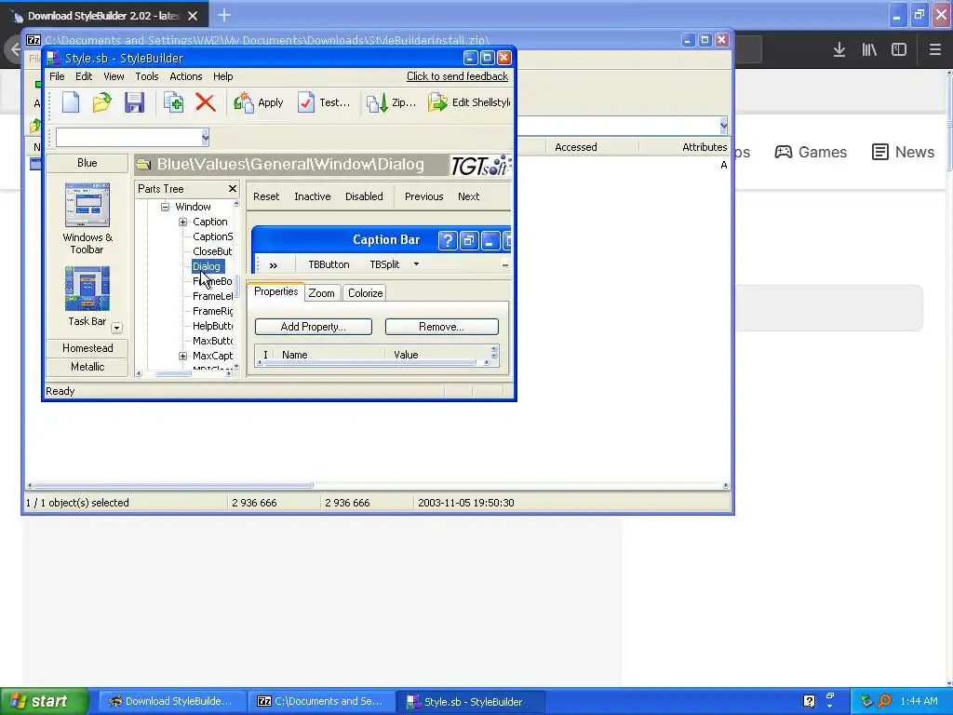Click Edit Shellstyle in the toolbar
The height and width of the screenshot is (715, 953).
[469, 102]
